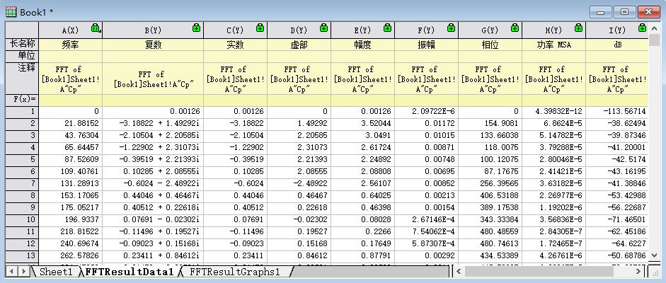666x283 pixels.
Task: Click the green lock on column I(Y)
Action: point(642,28)
